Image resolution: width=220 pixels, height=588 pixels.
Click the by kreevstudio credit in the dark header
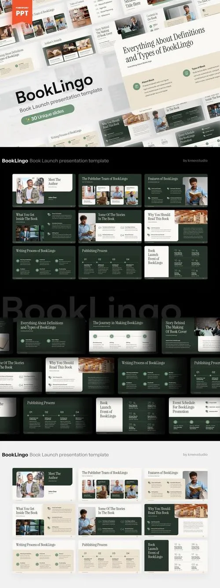point(195,161)
